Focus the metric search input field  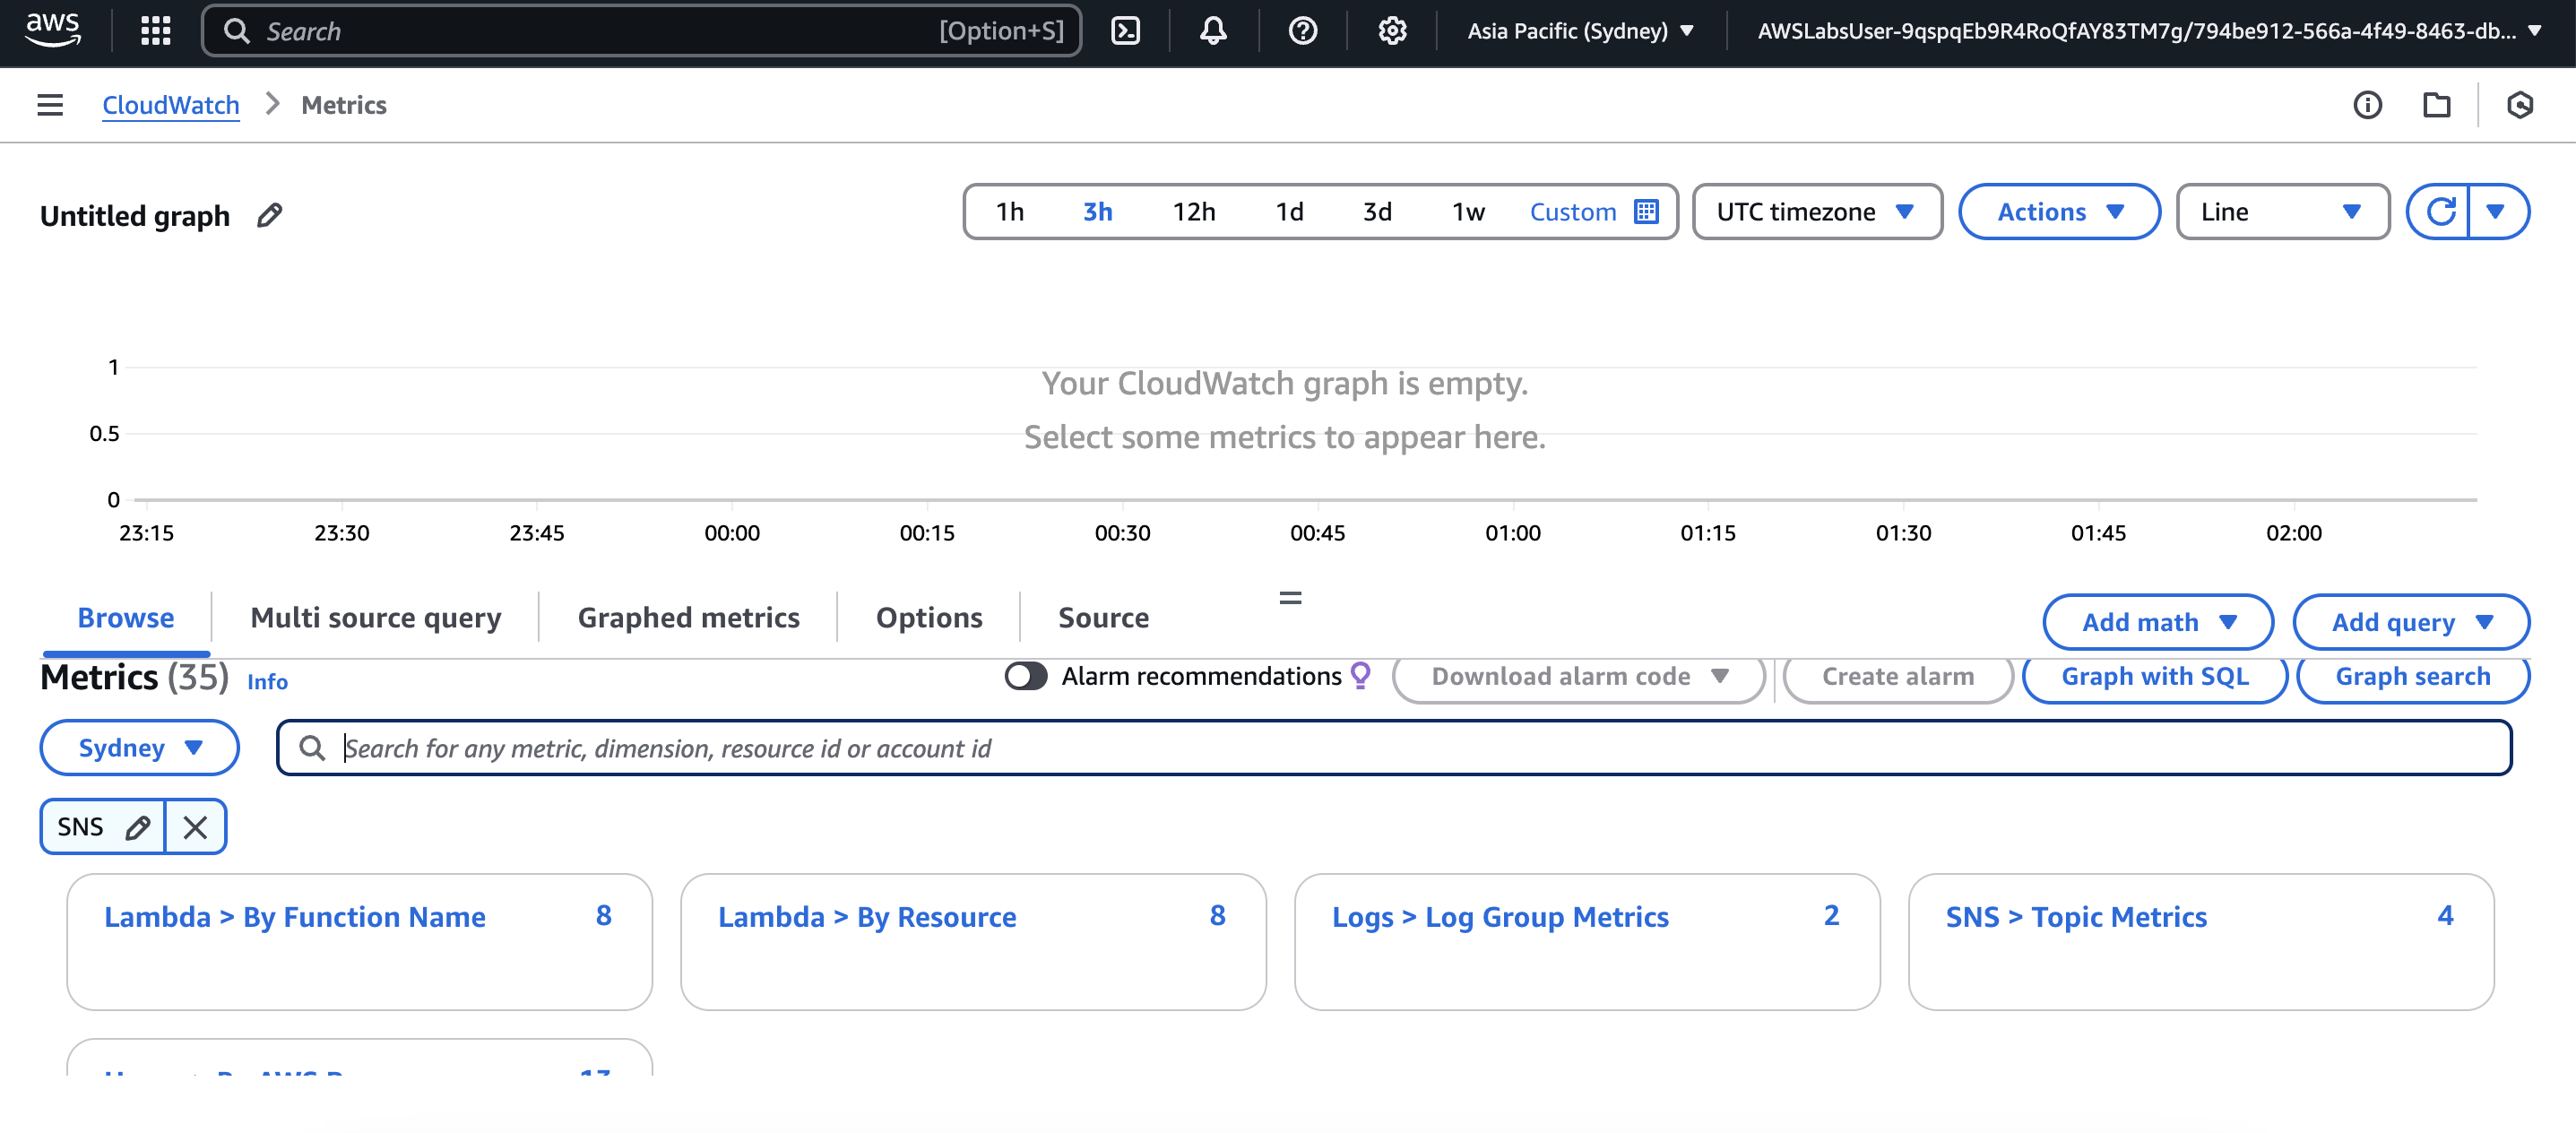click(1394, 748)
